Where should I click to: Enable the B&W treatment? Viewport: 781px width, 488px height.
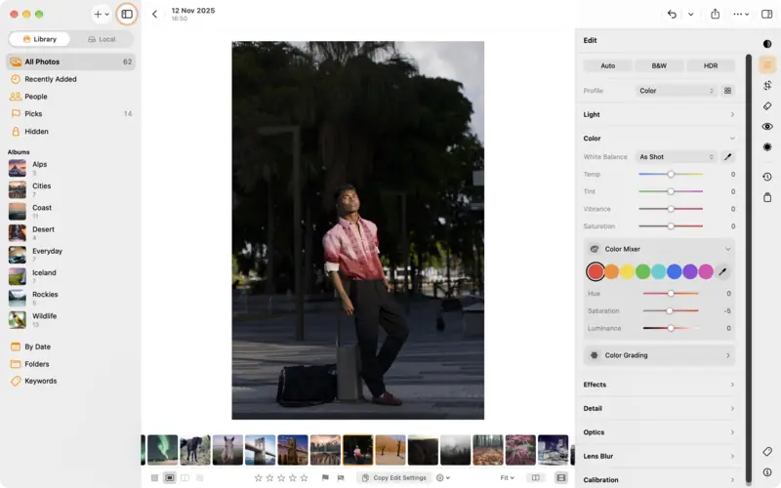click(659, 65)
